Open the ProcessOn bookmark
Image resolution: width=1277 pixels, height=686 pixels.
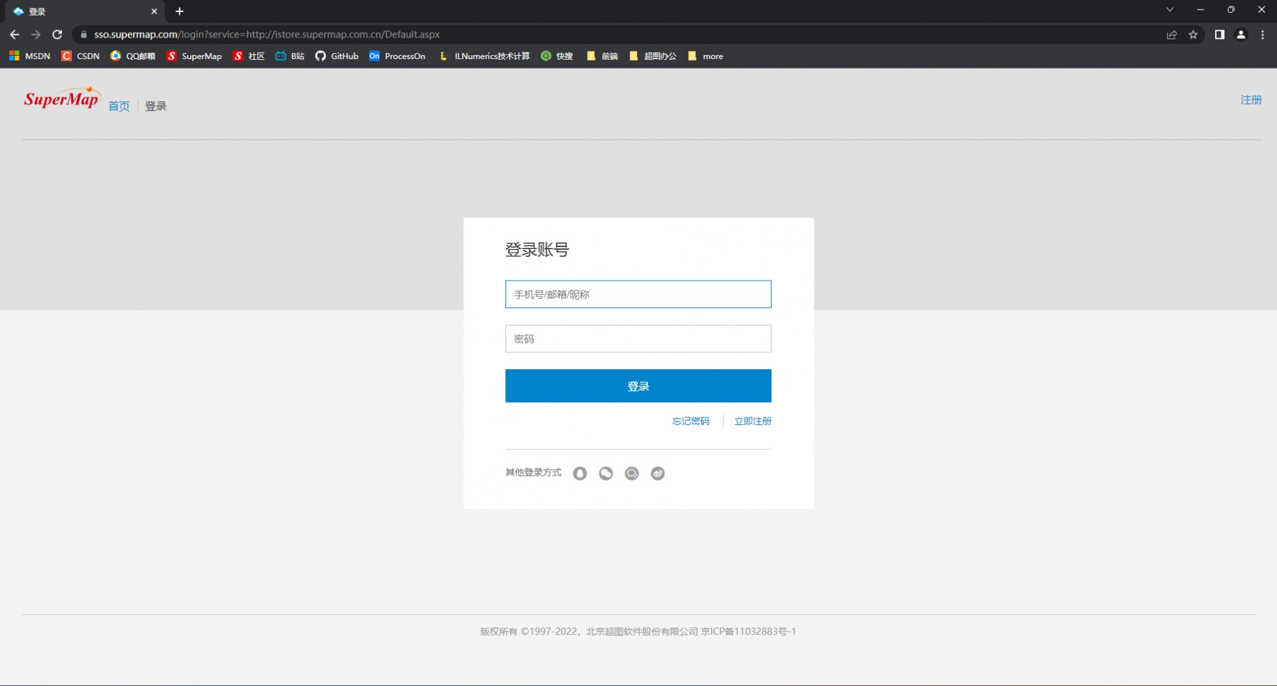tap(397, 56)
